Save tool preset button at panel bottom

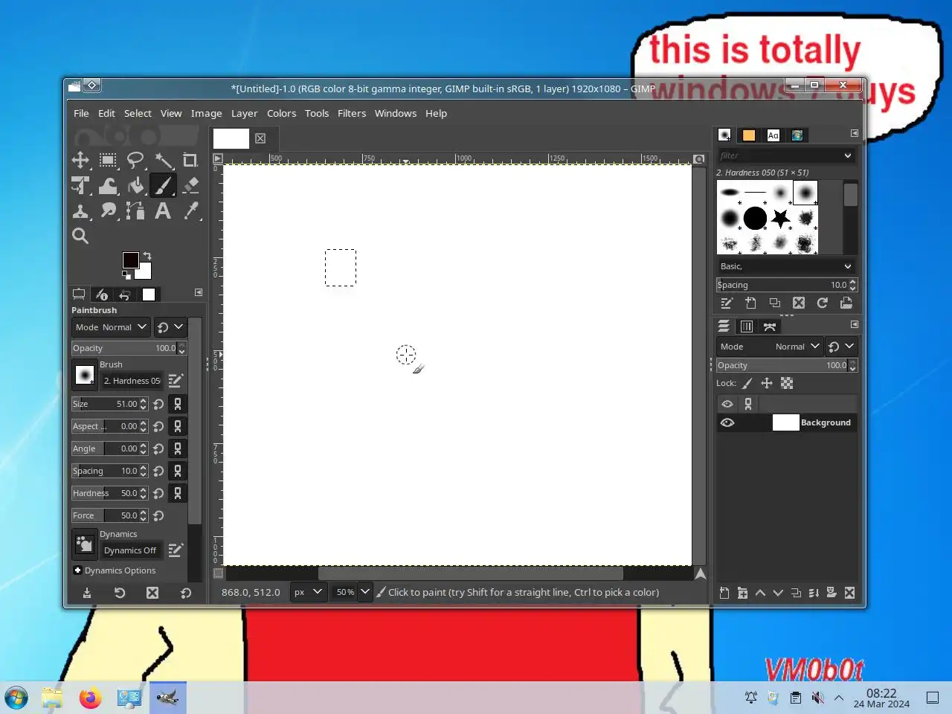tap(87, 593)
